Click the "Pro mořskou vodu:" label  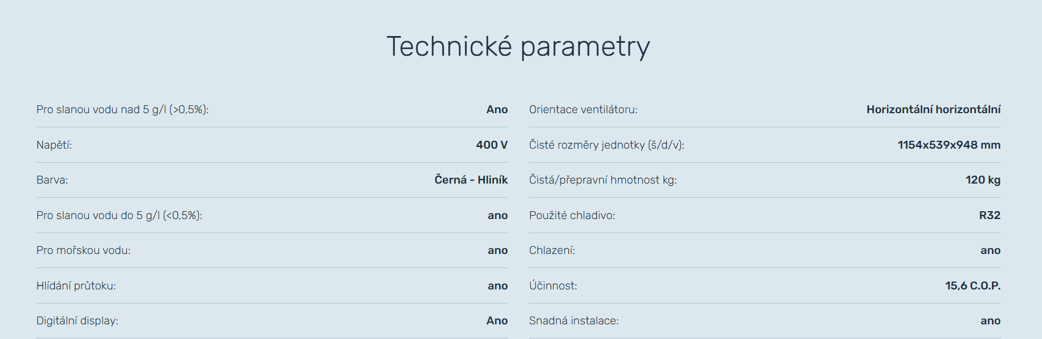pos(83,251)
